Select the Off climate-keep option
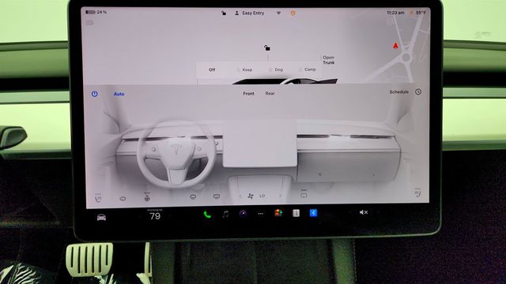506x284 pixels. [x=212, y=69]
